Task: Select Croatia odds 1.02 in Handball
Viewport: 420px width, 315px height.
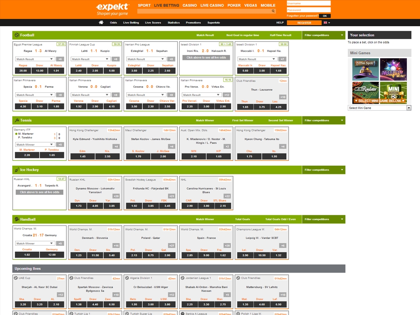Action: (27, 255)
